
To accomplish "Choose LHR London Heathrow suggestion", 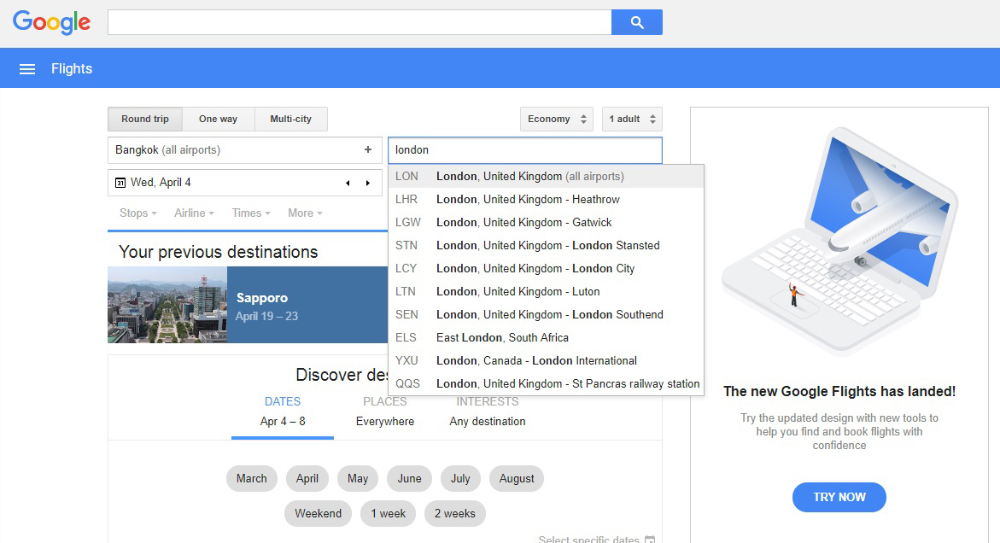I will 546,200.
